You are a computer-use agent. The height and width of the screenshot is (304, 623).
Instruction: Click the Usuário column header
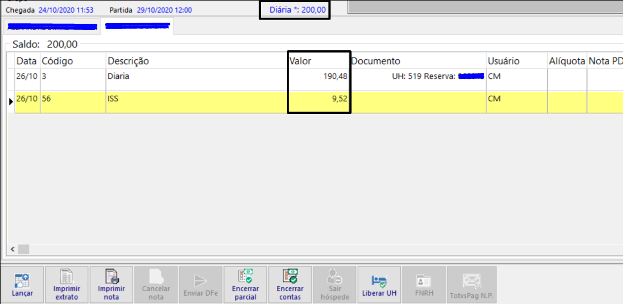(x=516, y=61)
